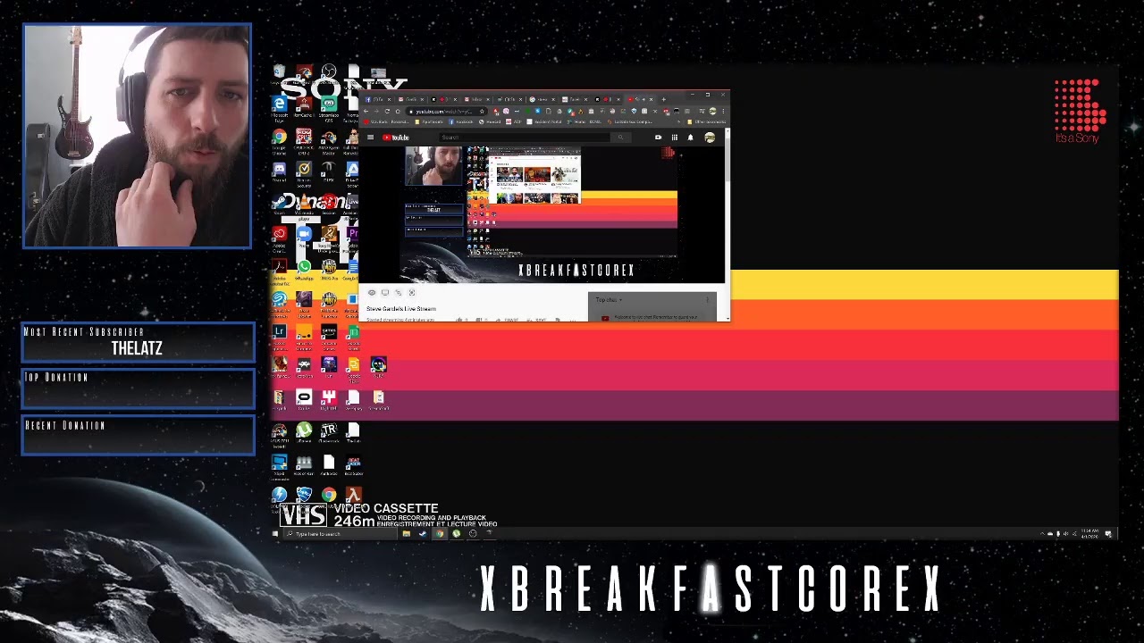Expand the Top chat dropdown
Viewport: 1144px width, 643px height.
pyautogui.click(x=609, y=300)
